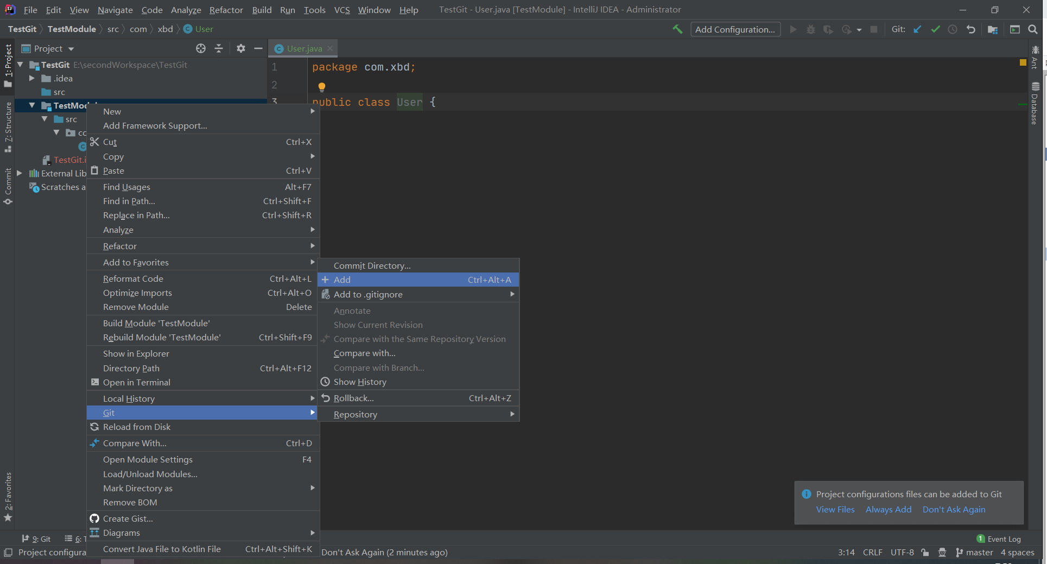Open the UTF-8 encoding selector

point(902,553)
